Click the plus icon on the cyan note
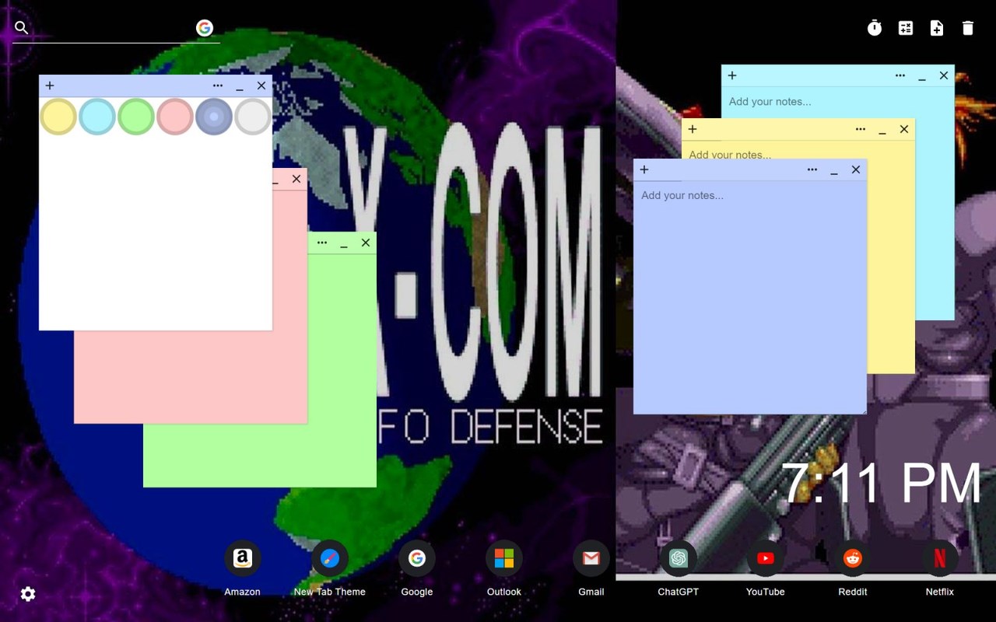 (x=732, y=75)
